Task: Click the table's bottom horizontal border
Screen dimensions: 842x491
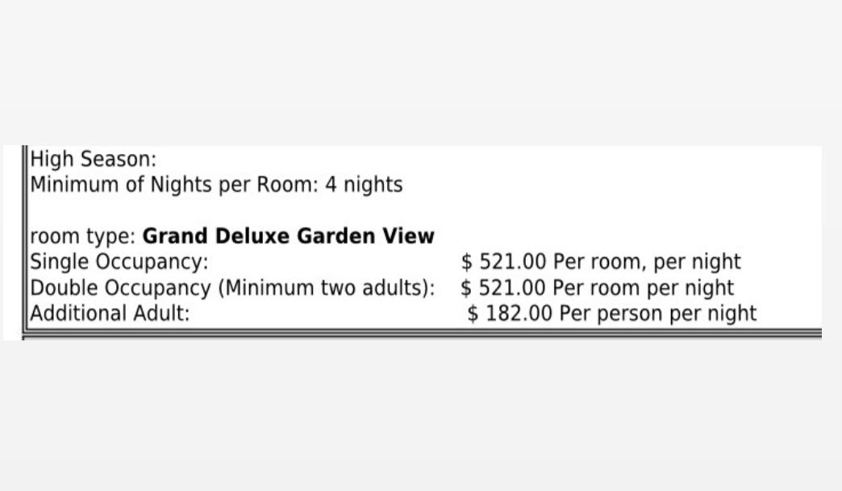Action: tap(422, 334)
